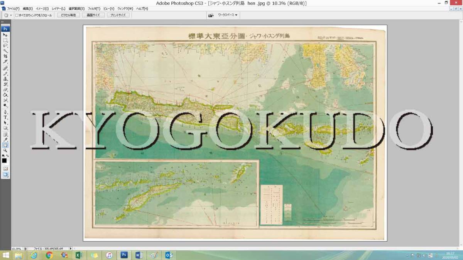Open the Windows Start menu
The image size is (463, 260).
5,255
